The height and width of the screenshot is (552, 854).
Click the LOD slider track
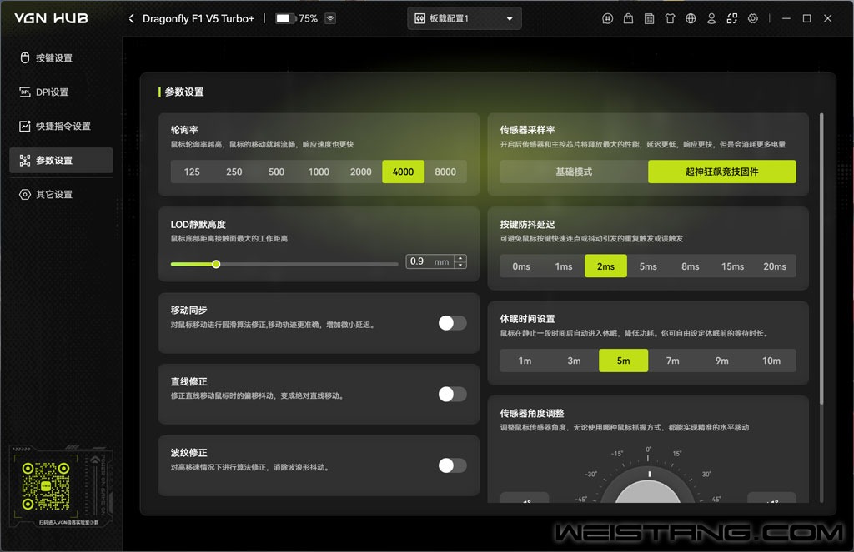284,264
